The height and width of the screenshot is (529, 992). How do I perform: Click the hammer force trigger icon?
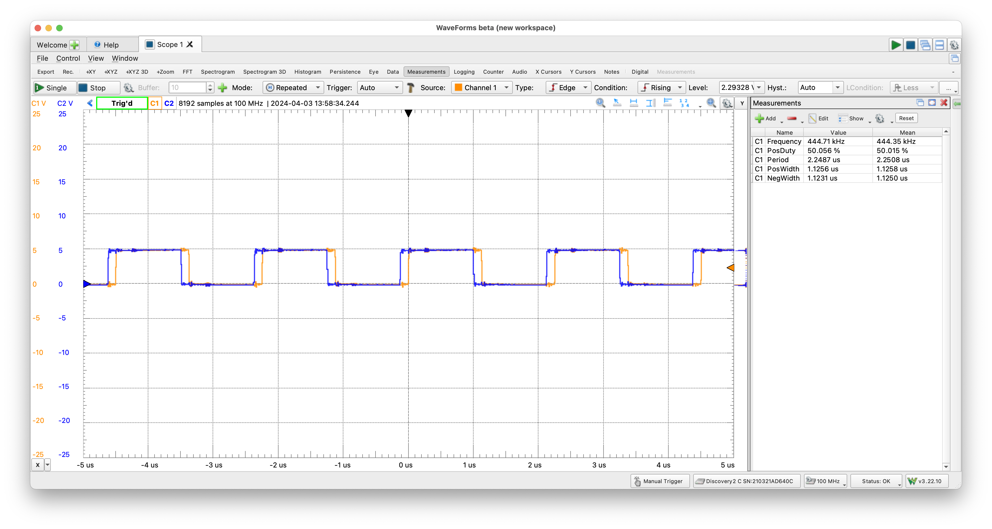[411, 88]
